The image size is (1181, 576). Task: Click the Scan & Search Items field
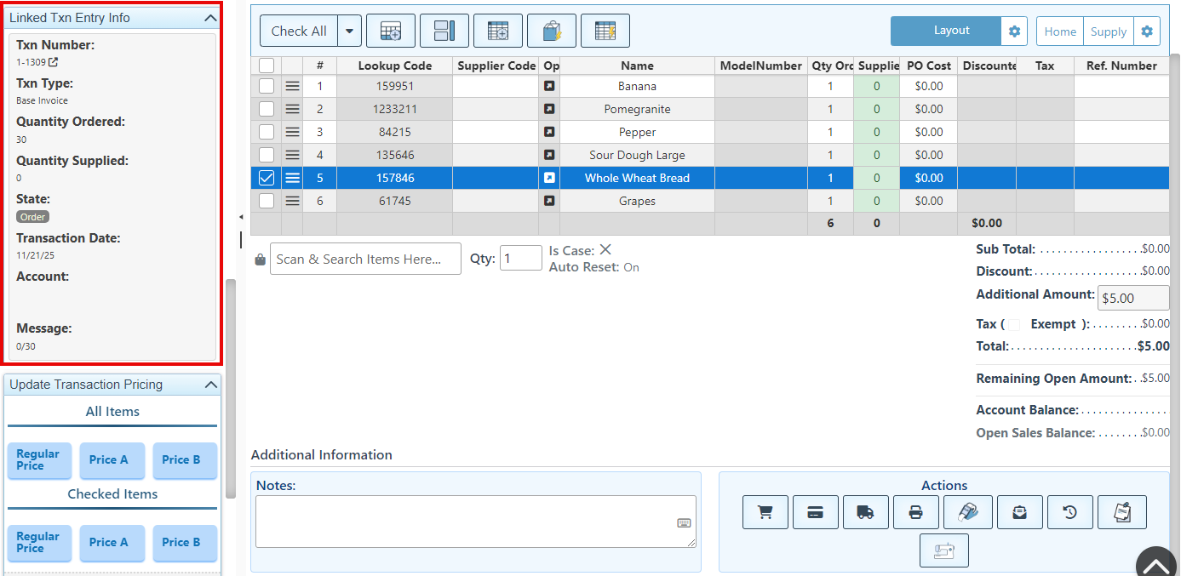coord(365,259)
